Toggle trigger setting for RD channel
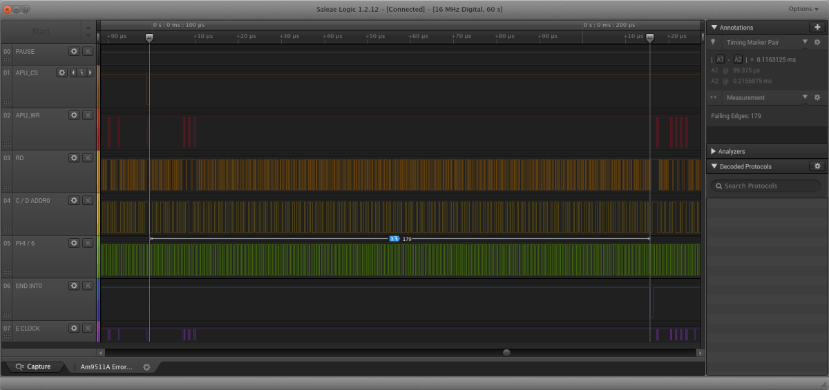This screenshot has width=829, height=390. pos(88,158)
